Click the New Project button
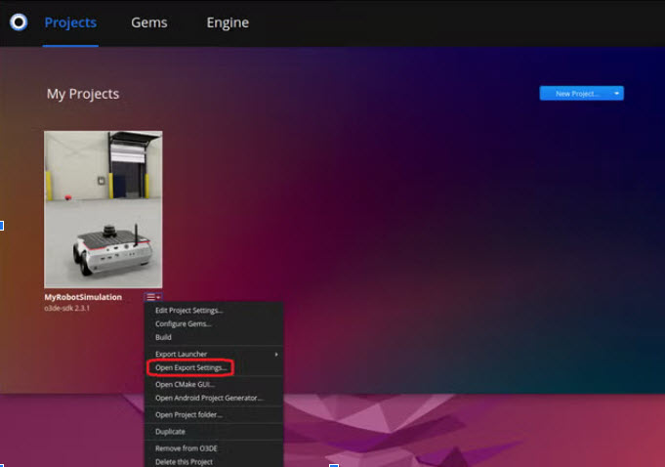 (x=575, y=94)
